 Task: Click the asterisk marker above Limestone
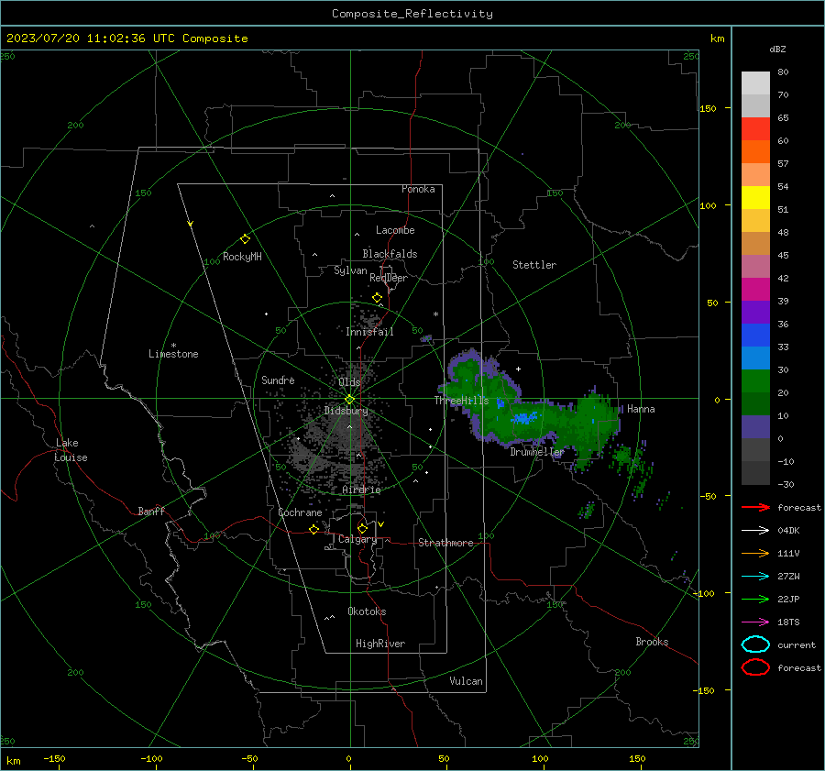pos(173,346)
